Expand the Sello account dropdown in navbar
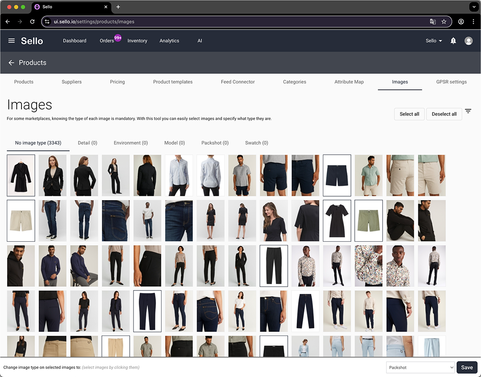481x377 pixels. coord(433,41)
